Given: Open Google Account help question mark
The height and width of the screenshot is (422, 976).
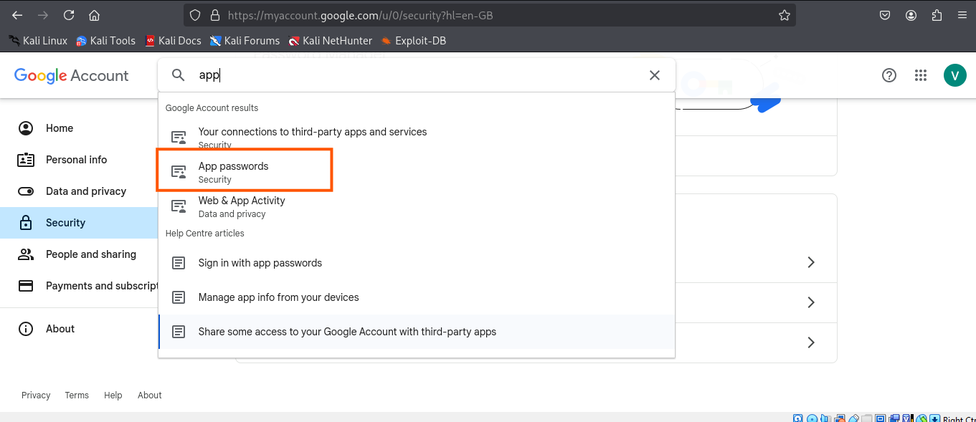Looking at the screenshot, I should coord(889,75).
